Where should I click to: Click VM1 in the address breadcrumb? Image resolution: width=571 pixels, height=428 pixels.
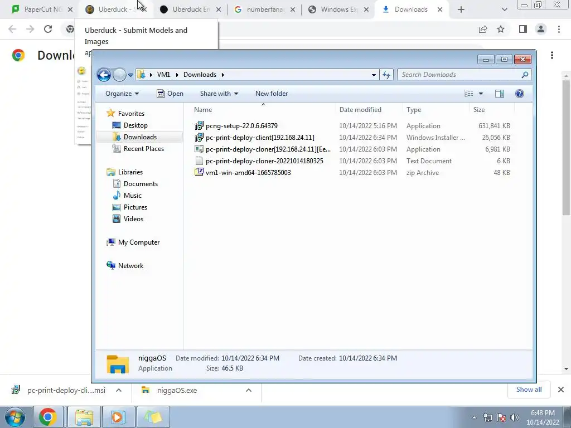(163, 75)
